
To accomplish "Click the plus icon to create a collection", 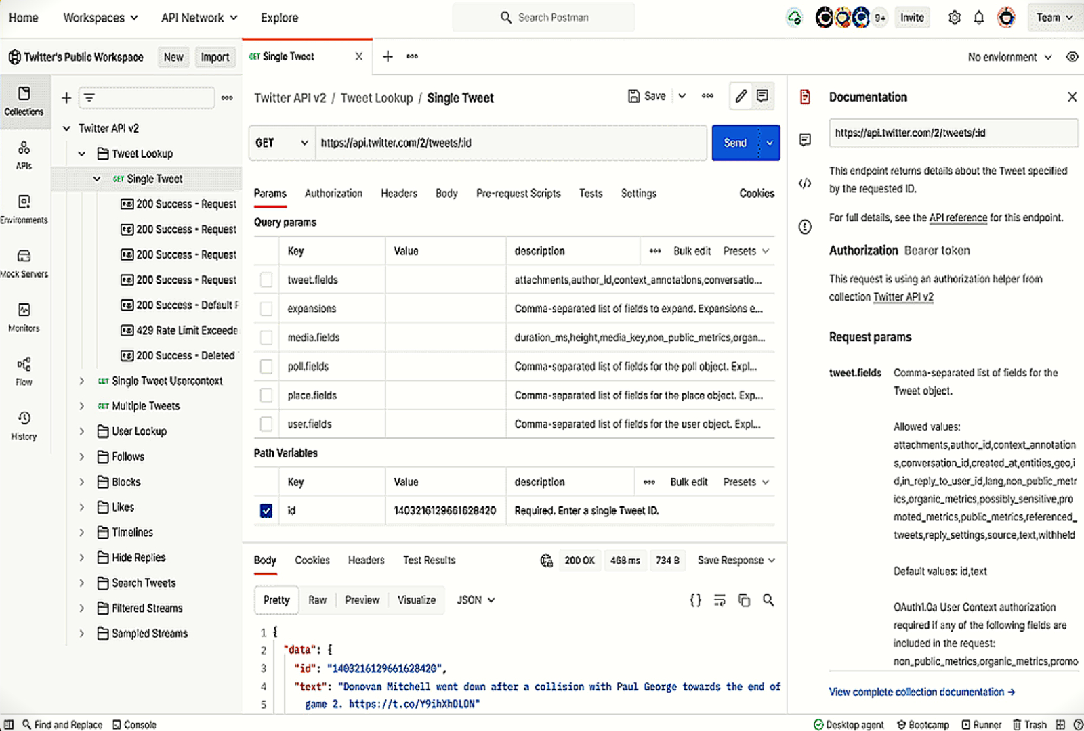I will pos(66,98).
